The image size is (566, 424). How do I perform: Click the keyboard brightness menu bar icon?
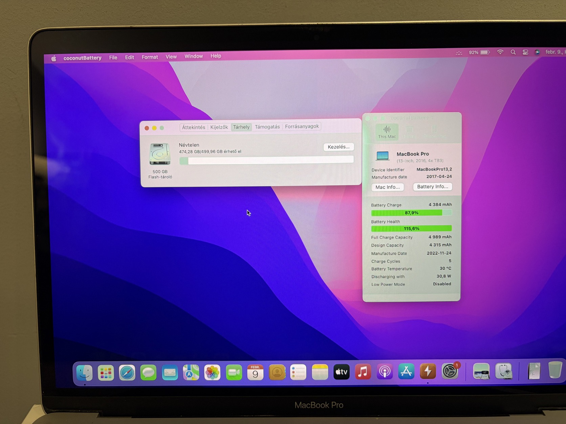coord(459,53)
